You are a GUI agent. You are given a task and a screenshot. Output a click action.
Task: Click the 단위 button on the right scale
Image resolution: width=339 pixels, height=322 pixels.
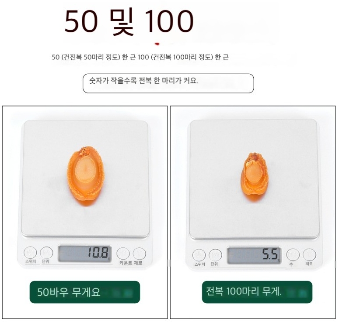point(215,255)
